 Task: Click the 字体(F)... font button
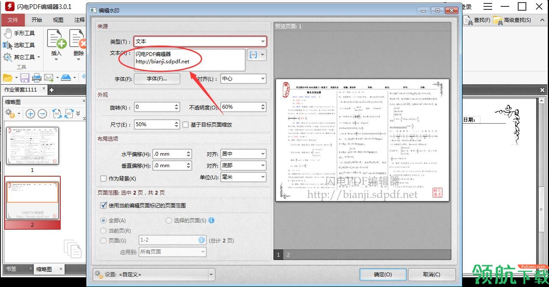coord(157,79)
